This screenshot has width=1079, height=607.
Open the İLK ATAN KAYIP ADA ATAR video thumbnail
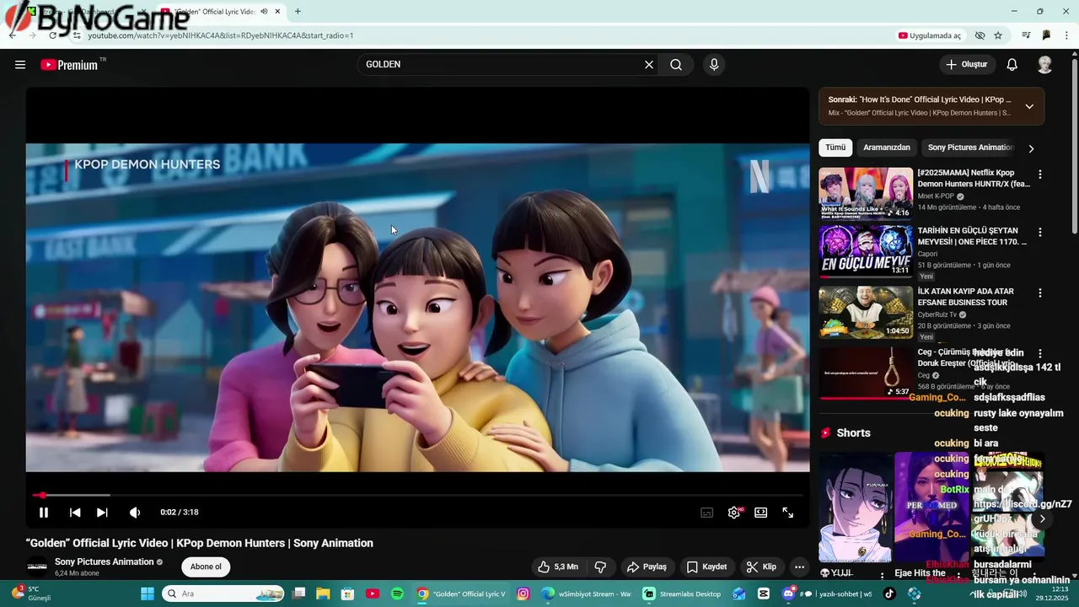(866, 312)
